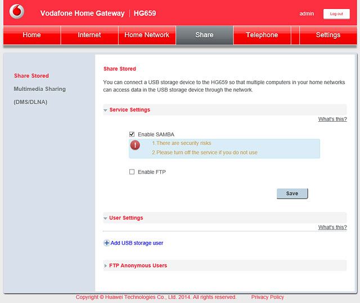
Task: Click the Log out button
Action: (x=336, y=13)
